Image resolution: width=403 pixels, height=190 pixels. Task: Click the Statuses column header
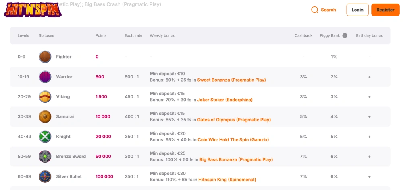46,36
